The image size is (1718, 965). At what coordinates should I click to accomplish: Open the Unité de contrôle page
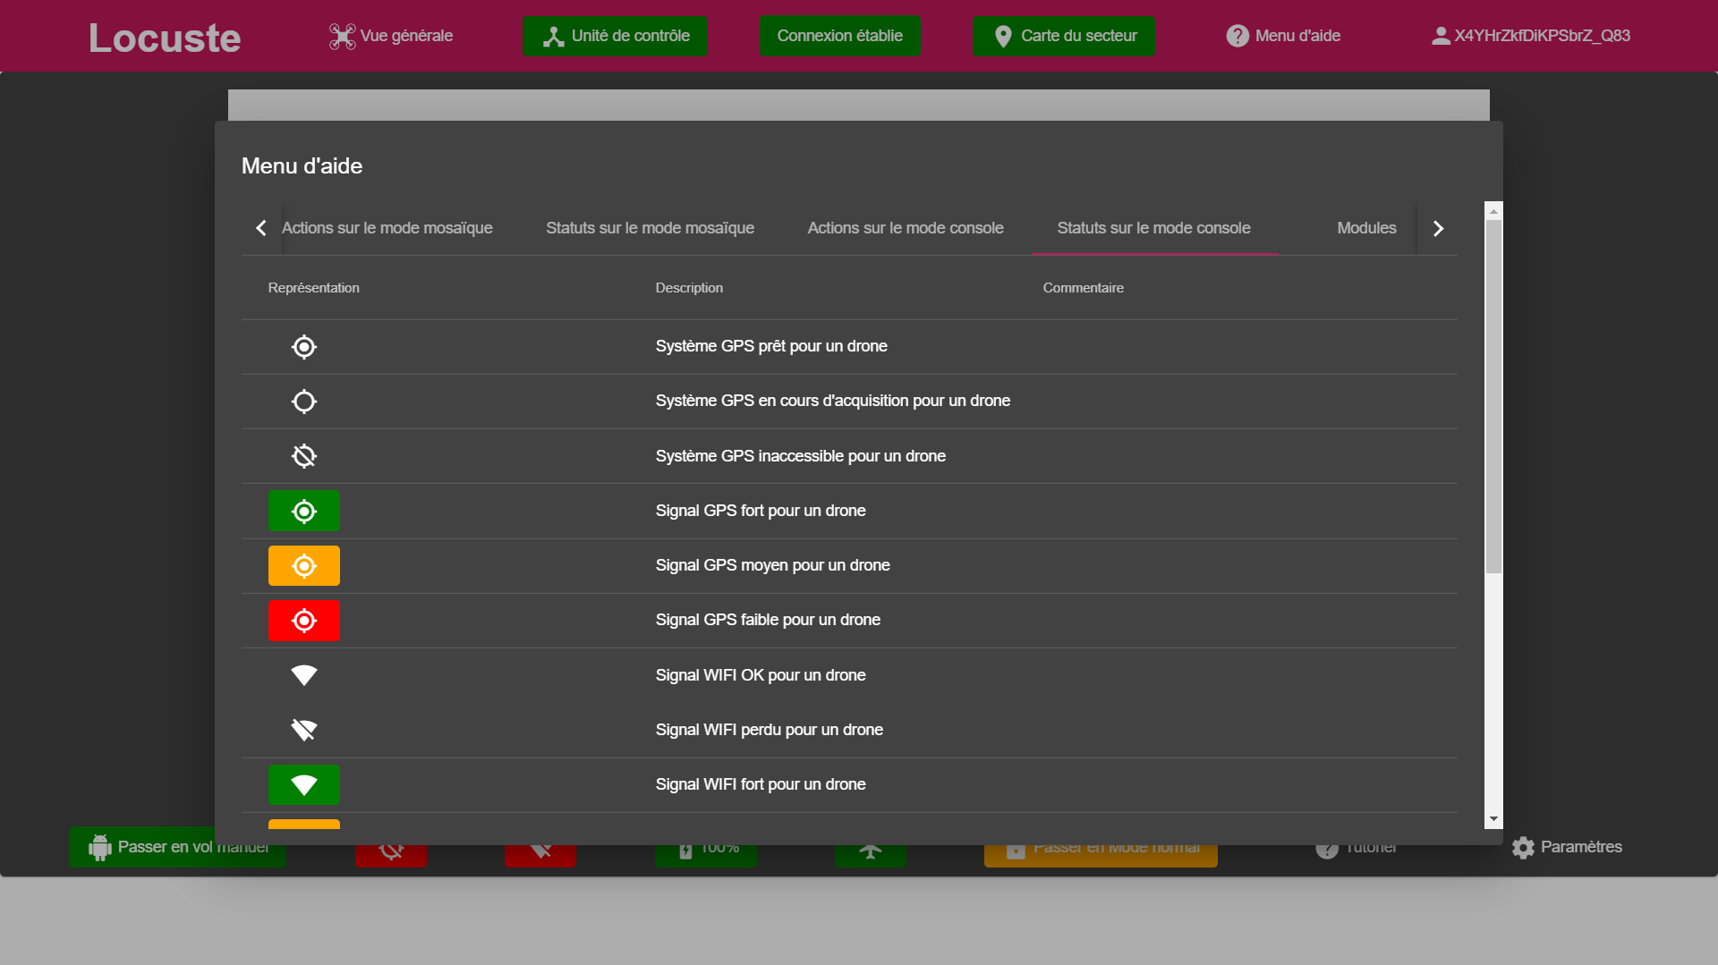click(x=616, y=36)
